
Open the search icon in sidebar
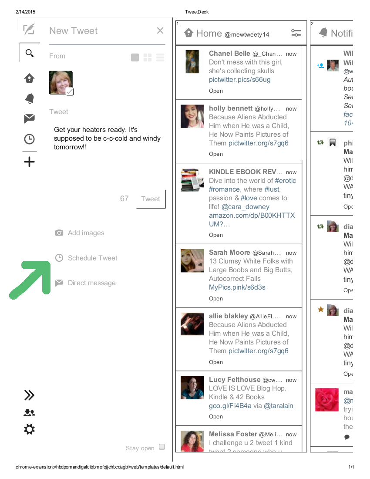tap(29, 53)
